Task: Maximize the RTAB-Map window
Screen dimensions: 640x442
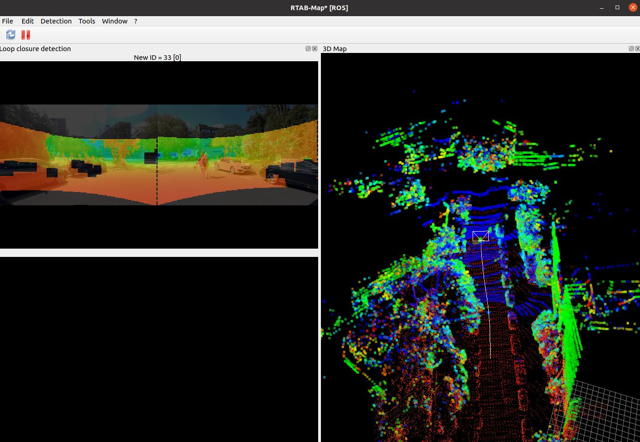Action: click(617, 7)
